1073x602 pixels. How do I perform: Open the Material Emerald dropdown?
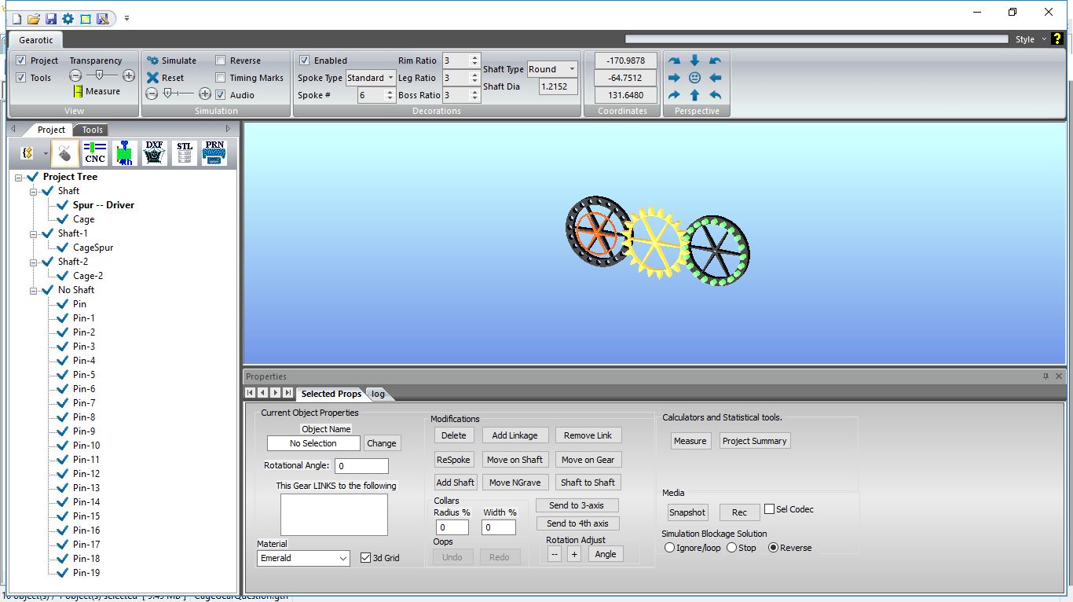click(x=303, y=558)
